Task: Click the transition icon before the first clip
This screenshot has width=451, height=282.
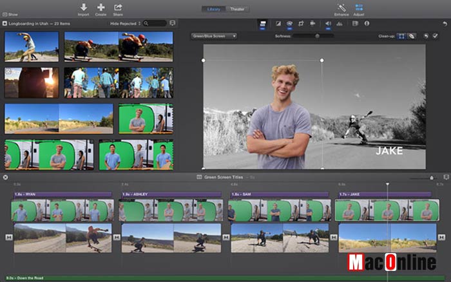Action: 9,237
